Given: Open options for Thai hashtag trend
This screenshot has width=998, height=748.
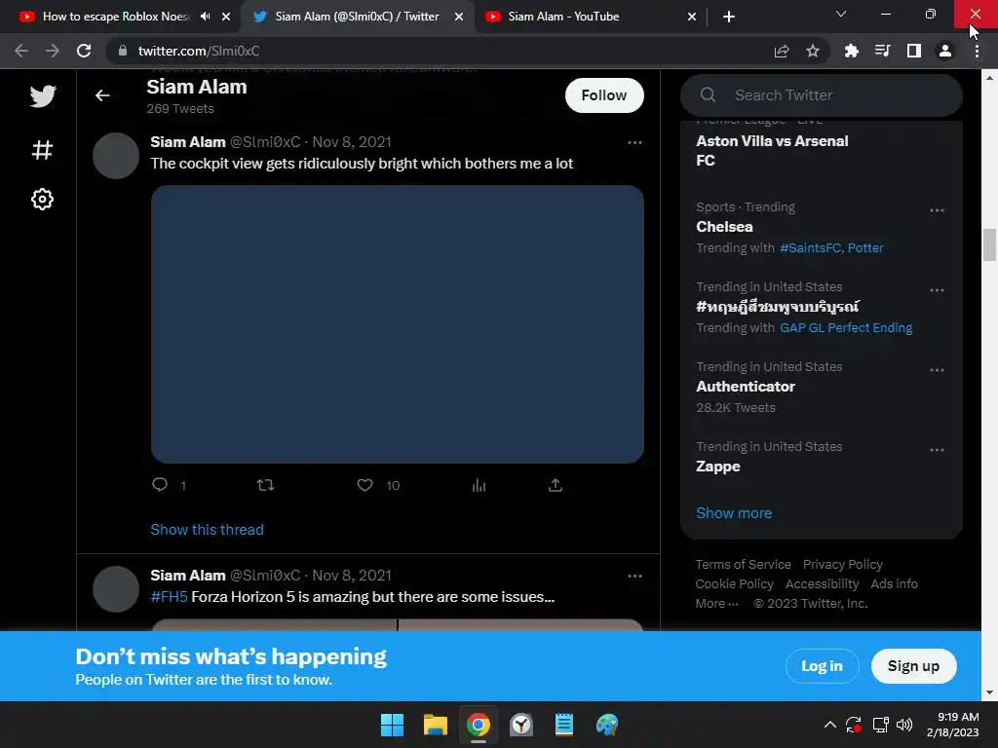Looking at the screenshot, I should tap(937, 290).
